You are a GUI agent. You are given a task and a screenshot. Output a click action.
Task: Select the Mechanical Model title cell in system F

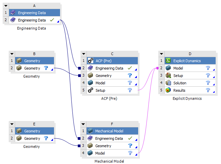coord(112,131)
